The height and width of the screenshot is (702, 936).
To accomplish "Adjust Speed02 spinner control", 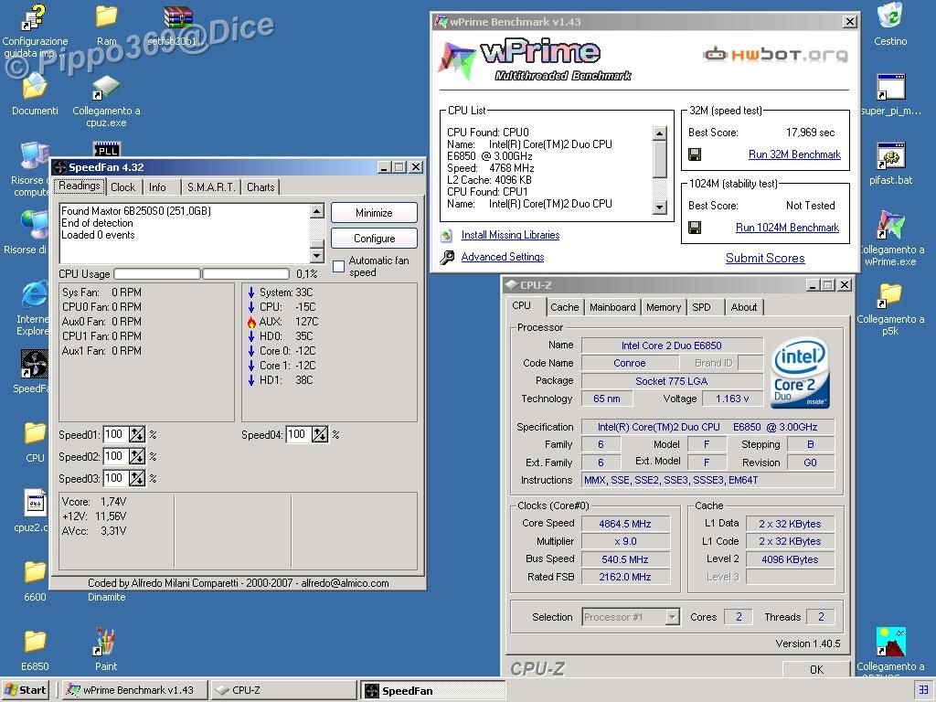I will [x=137, y=457].
